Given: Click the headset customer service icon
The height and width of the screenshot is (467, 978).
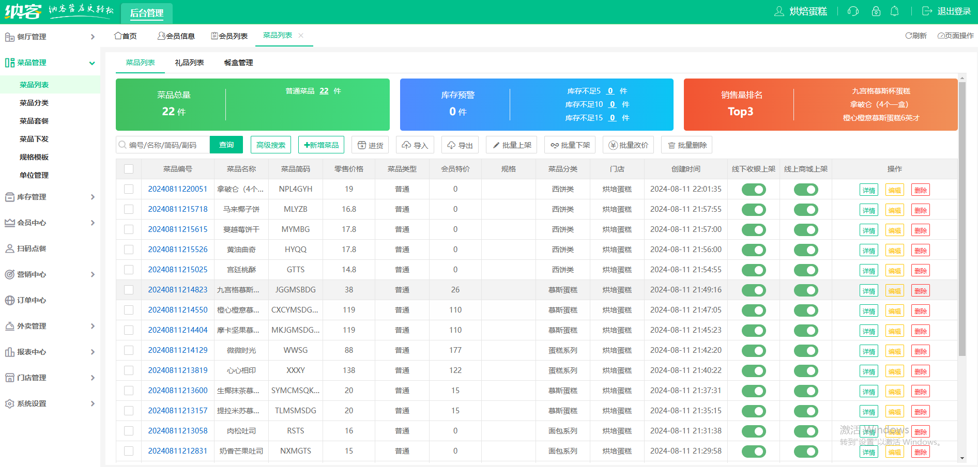Looking at the screenshot, I should pyautogui.click(x=853, y=11).
